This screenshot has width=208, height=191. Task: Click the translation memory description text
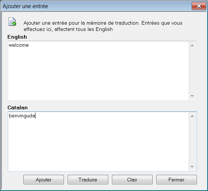(x=103, y=26)
